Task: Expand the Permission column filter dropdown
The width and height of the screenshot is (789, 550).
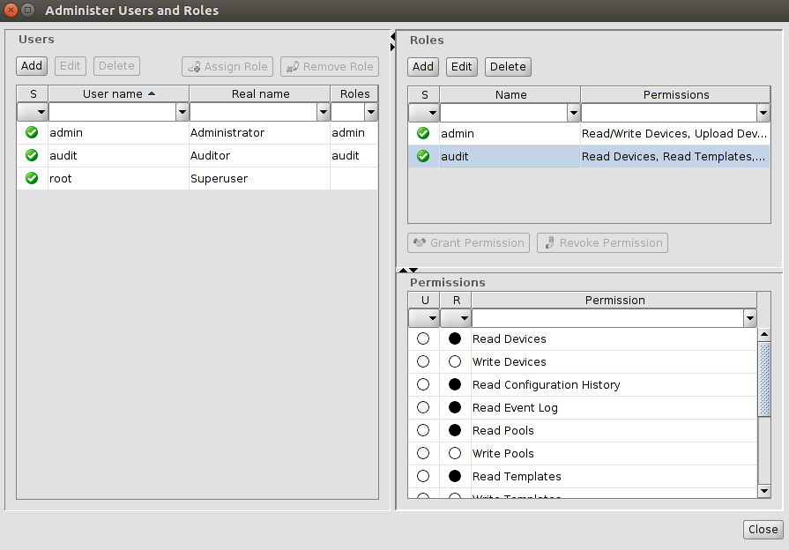Action: [x=749, y=318]
